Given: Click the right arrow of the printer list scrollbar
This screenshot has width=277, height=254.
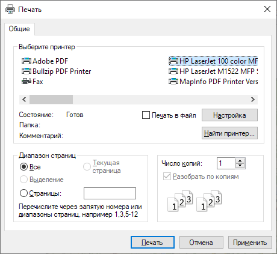Looking at the screenshot, I should [x=253, y=100].
